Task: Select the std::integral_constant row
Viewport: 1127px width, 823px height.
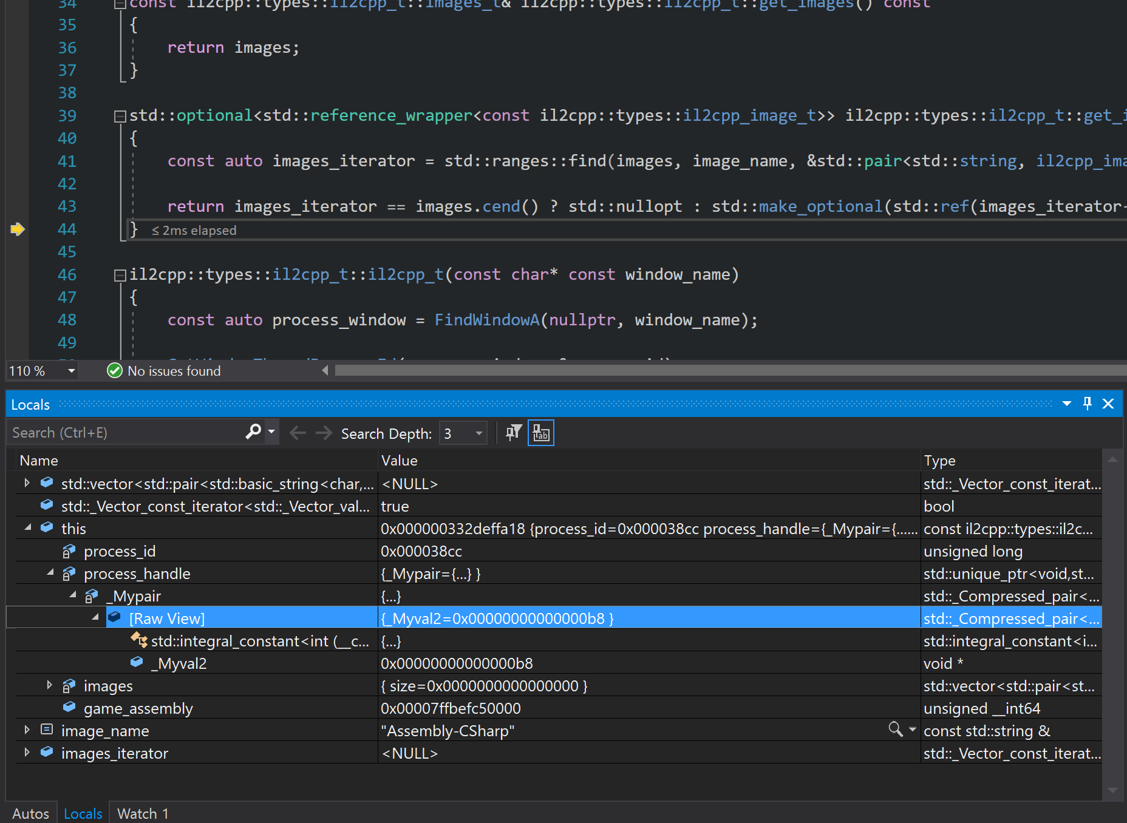Action: pyautogui.click(x=559, y=641)
